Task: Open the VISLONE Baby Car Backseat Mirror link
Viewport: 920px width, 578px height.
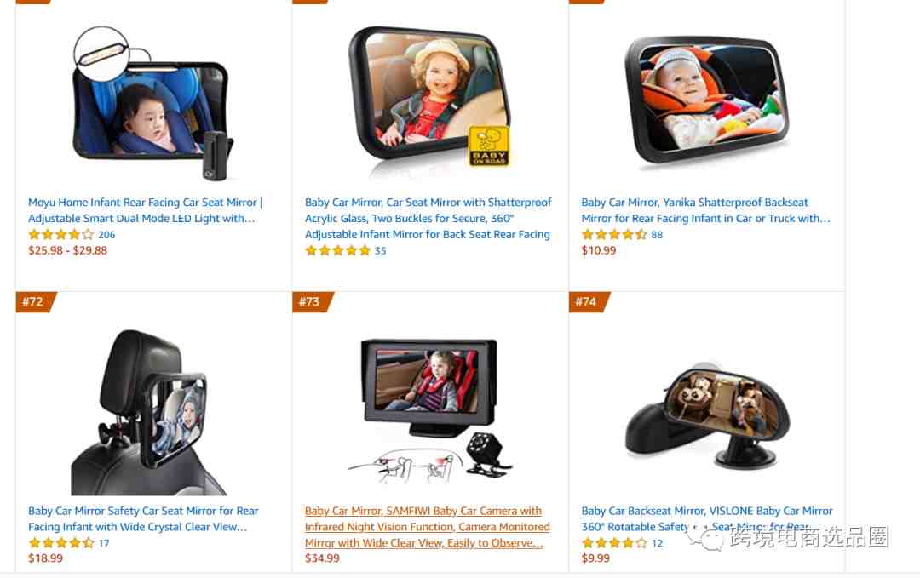Action: pos(707,518)
